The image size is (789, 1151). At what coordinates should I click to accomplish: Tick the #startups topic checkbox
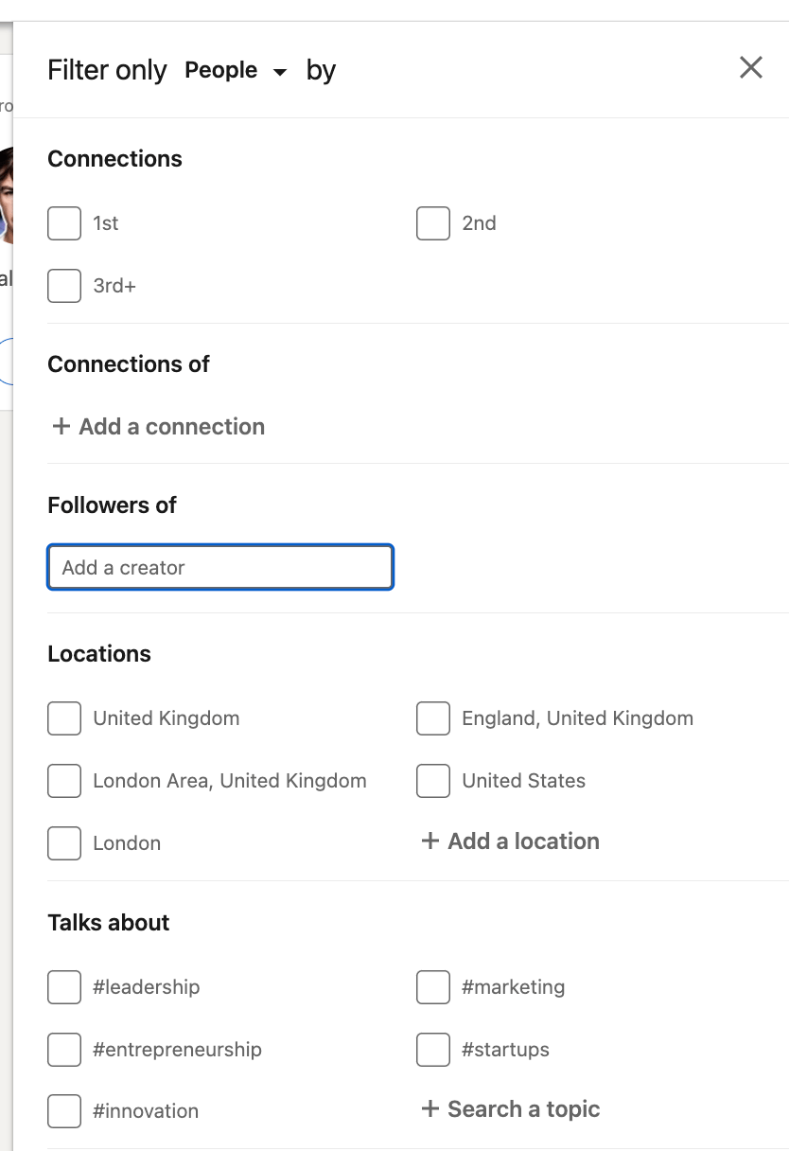[x=433, y=1050]
